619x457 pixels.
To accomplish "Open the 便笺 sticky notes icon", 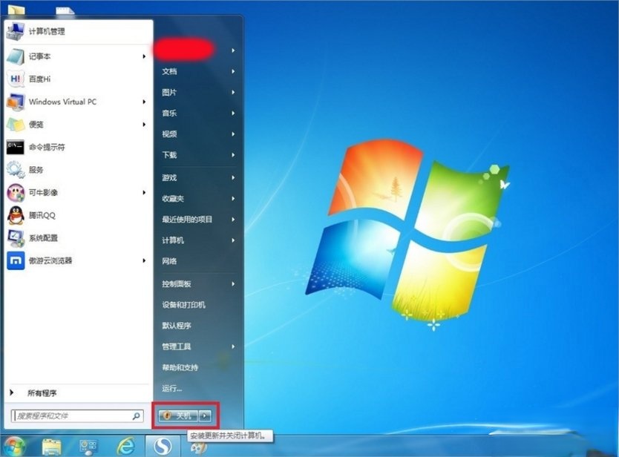I will tap(16, 125).
